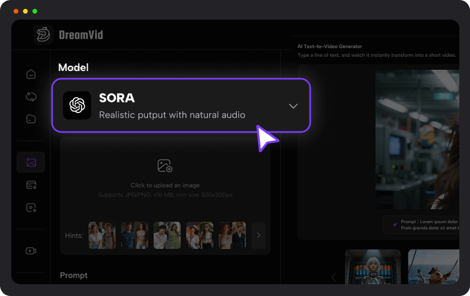This screenshot has height=296, width=470.
Task: Click the 'Realistic putput with natural audio' description
Action: 172,115
